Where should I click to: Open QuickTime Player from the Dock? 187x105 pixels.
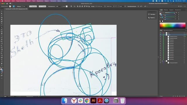[x=106, y=101]
